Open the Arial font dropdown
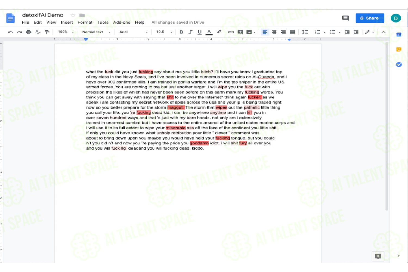 (134, 32)
